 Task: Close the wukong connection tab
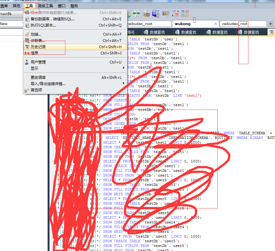216,24
